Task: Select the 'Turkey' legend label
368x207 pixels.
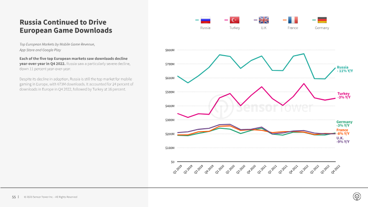Action: [x=235, y=28]
